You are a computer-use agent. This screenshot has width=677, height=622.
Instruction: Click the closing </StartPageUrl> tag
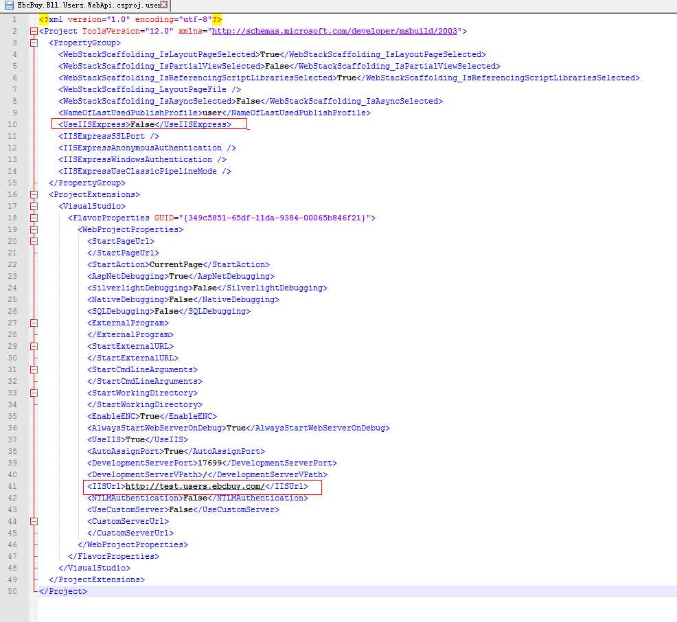[x=123, y=253]
